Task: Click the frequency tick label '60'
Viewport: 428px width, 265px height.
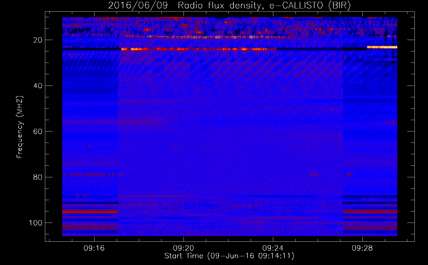Action: pyautogui.click(x=38, y=132)
